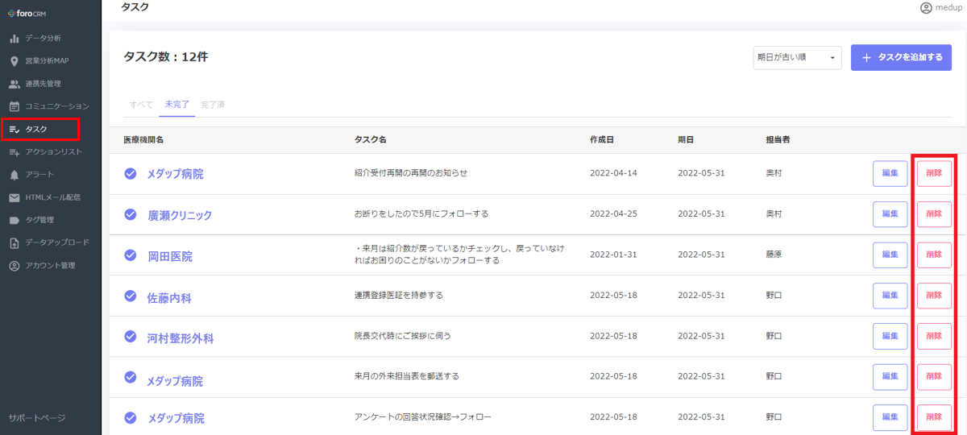Viewport: 967px width, 435px height.
Task: Delete the 廣瀬クリニック task
Action: [x=934, y=214]
